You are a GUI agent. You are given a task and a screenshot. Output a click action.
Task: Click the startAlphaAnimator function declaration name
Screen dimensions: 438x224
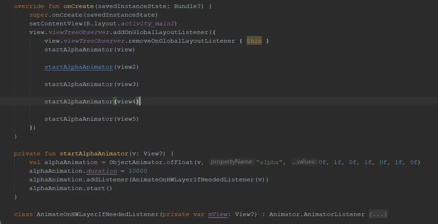tap(94, 154)
